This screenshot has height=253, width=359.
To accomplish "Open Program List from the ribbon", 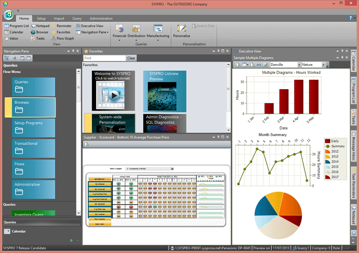I will (17, 26).
